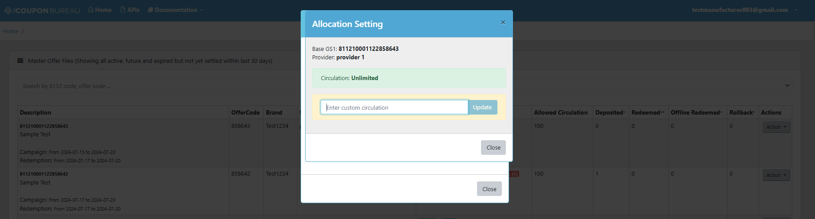
Task: Click the lower Close button behind dialog
Action: [489, 189]
